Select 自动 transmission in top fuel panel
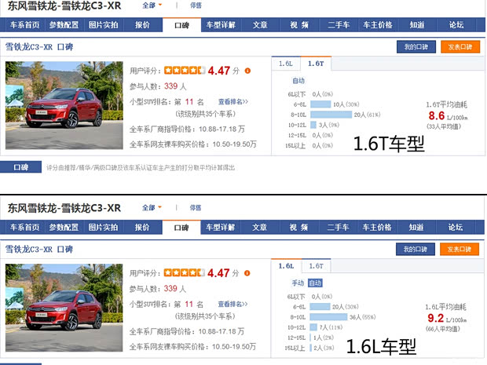Viewport: 487px width, 365px height. coord(298,81)
